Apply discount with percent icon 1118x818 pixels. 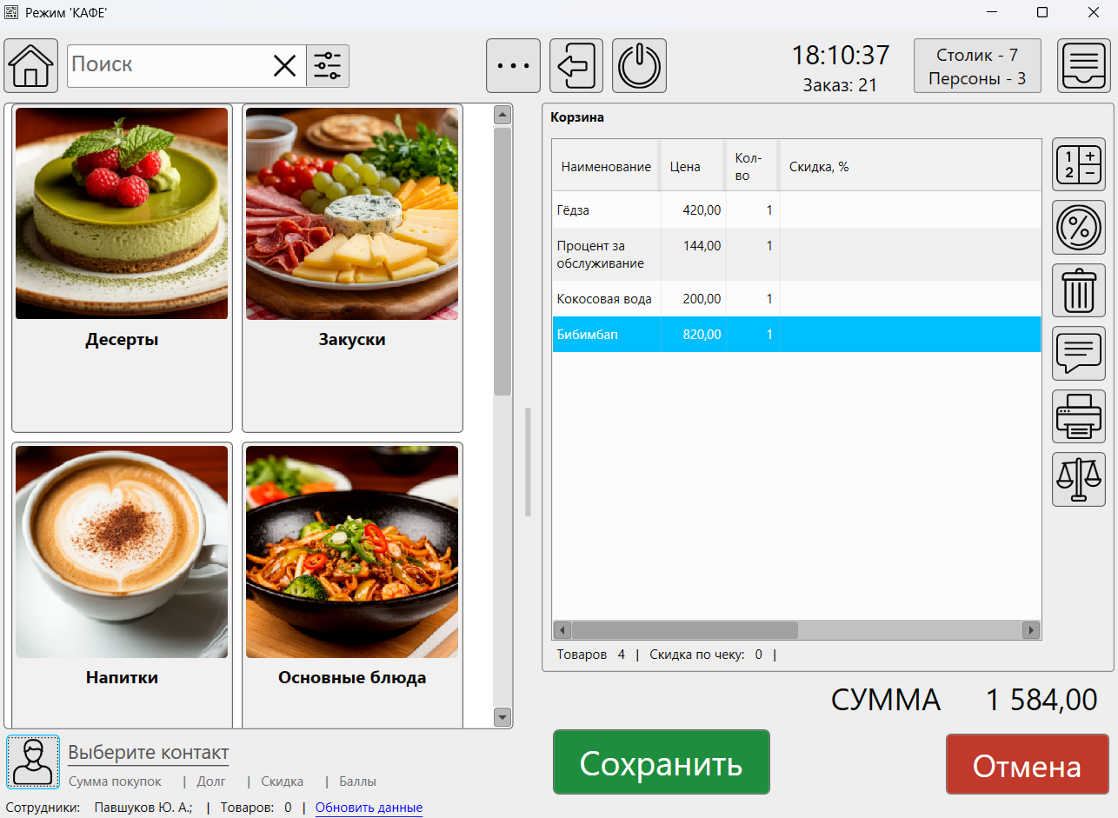(1079, 228)
